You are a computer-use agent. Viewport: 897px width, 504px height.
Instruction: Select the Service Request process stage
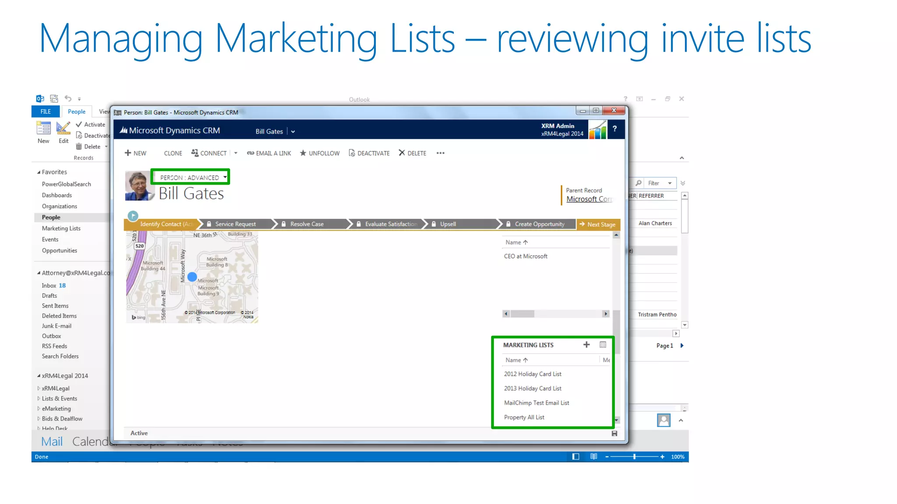point(236,224)
